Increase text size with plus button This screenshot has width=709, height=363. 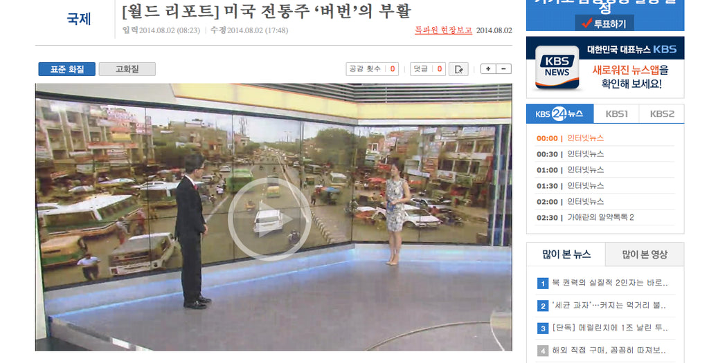tap(488, 69)
